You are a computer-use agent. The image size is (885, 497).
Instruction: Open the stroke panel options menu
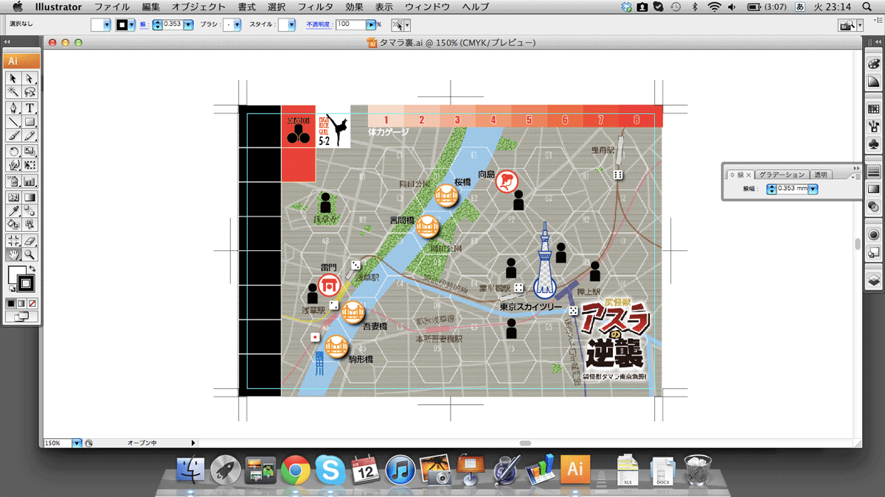tap(855, 177)
